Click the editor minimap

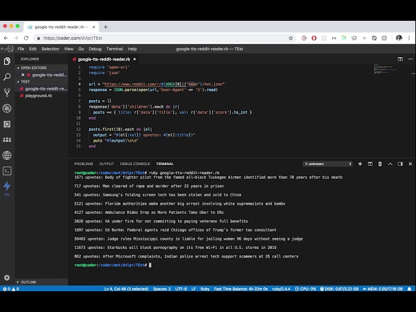[x=385, y=69]
